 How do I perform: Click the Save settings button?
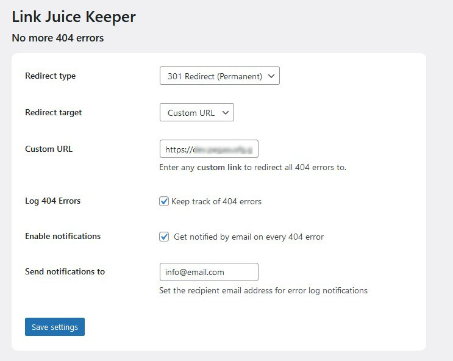(55, 327)
